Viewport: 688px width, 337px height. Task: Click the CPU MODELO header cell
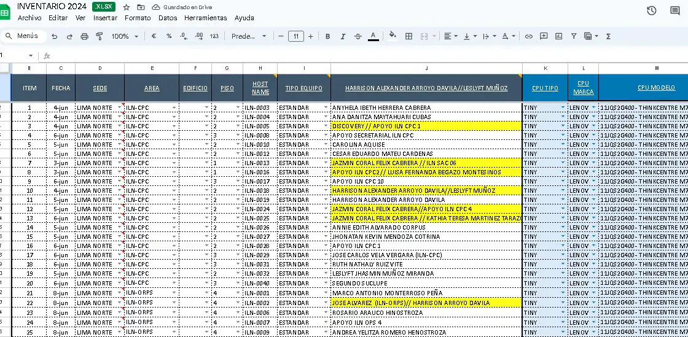[x=643, y=88]
